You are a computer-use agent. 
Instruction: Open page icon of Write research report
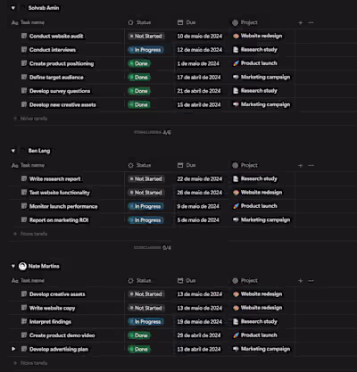tap(24, 178)
